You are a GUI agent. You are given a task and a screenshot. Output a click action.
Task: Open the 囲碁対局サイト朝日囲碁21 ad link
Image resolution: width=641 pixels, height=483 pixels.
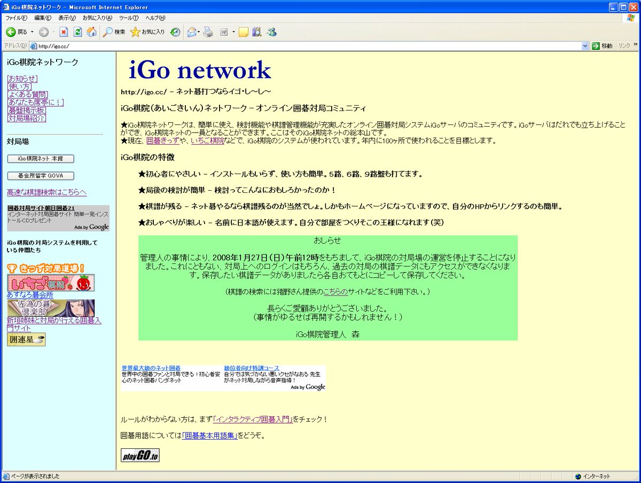(x=41, y=208)
